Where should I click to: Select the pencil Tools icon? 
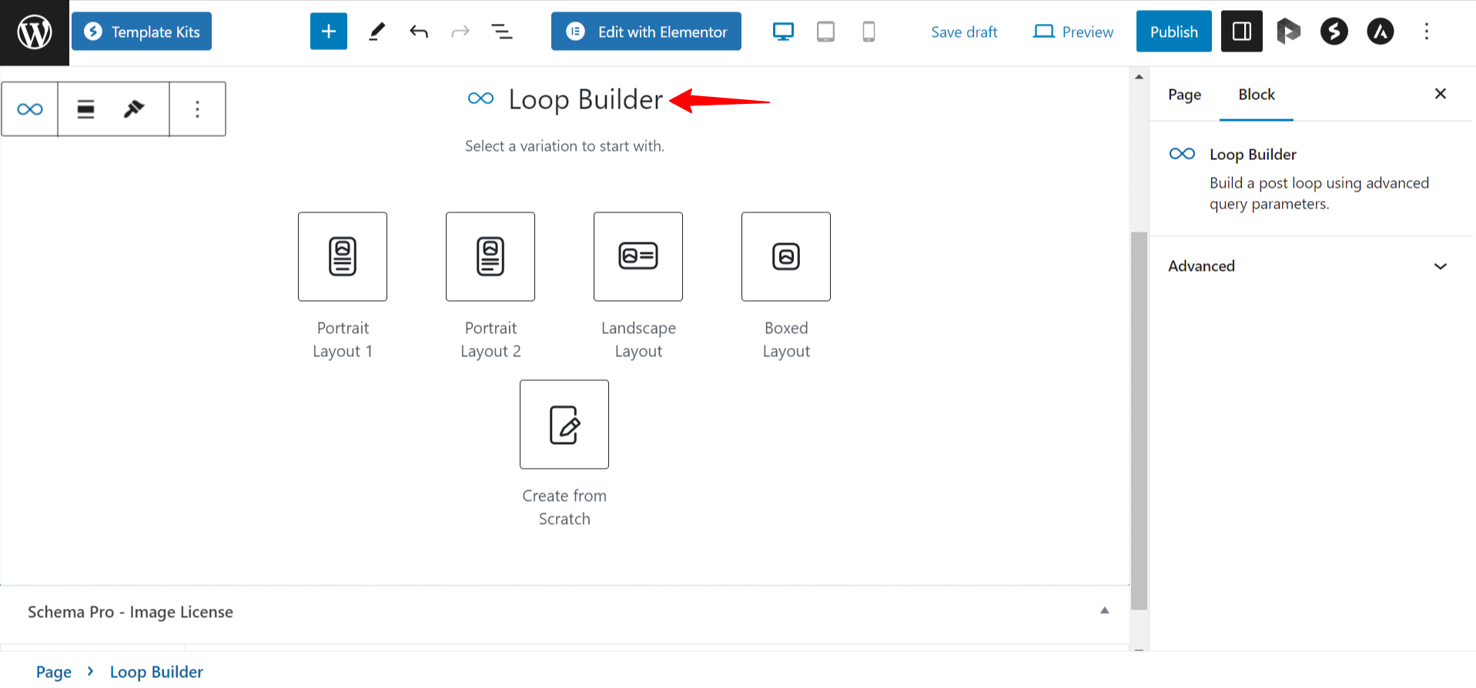(x=377, y=32)
